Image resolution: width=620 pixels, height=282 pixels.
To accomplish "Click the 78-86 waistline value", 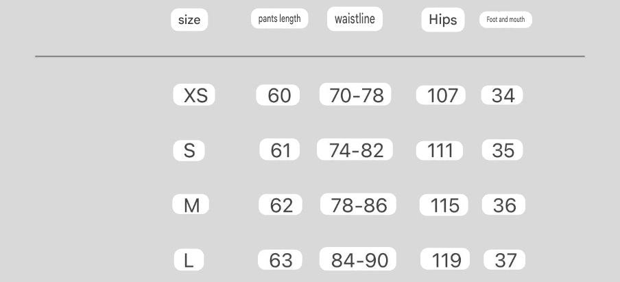I will 358,204.
